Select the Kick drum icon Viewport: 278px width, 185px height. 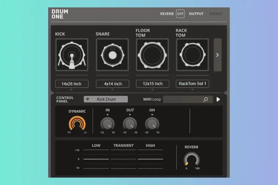72,55
